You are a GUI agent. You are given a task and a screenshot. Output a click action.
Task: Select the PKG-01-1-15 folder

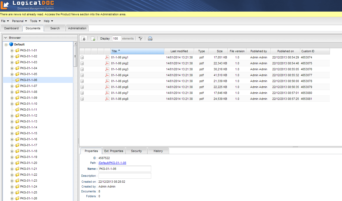29,133
